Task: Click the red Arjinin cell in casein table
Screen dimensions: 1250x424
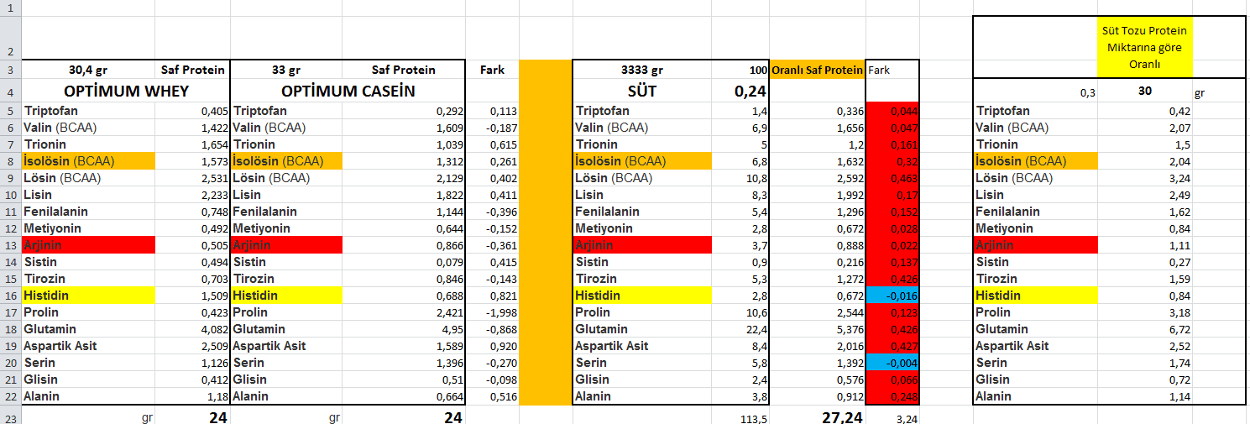Action: point(285,245)
